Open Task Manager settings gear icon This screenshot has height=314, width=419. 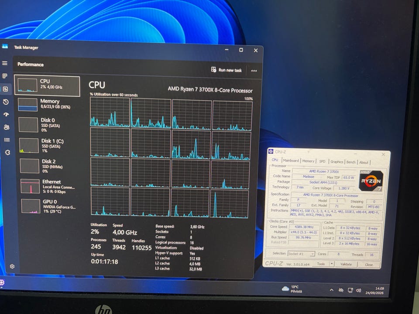click(12, 266)
